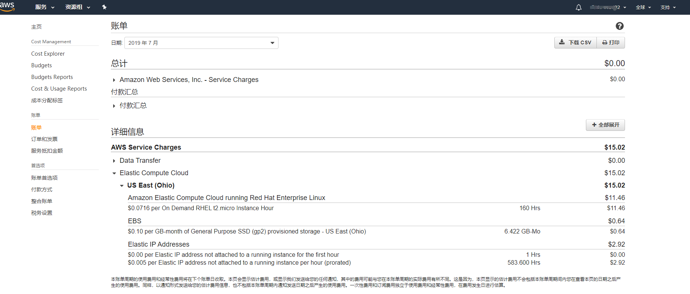This screenshot has width=690, height=294.
Task: Select the highlighted 账单 sidebar link
Action: tap(36, 127)
